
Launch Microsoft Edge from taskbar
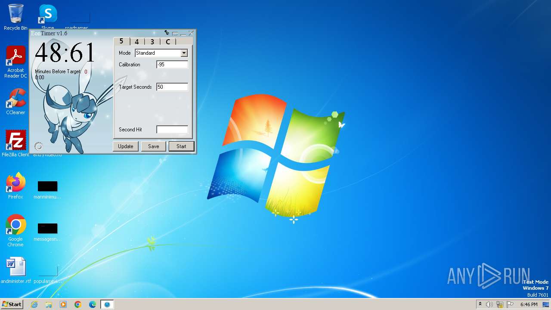pyautogui.click(x=93, y=304)
